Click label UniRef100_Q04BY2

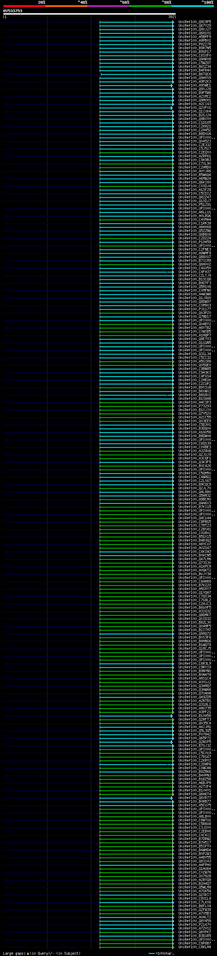(195, 324)
